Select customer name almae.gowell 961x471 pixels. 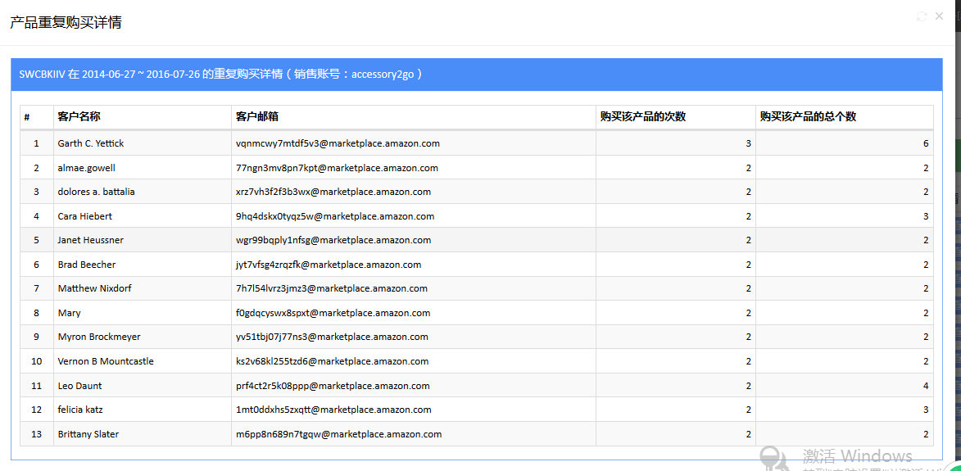click(x=86, y=168)
